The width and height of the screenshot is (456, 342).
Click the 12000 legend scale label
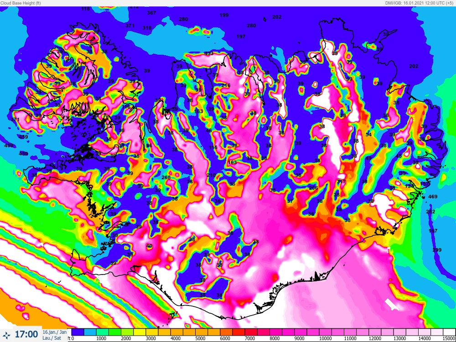tap(374, 338)
